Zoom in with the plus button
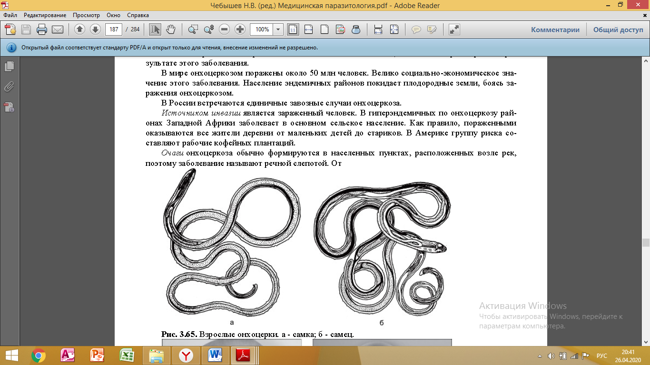The image size is (650, 365). [x=240, y=29]
